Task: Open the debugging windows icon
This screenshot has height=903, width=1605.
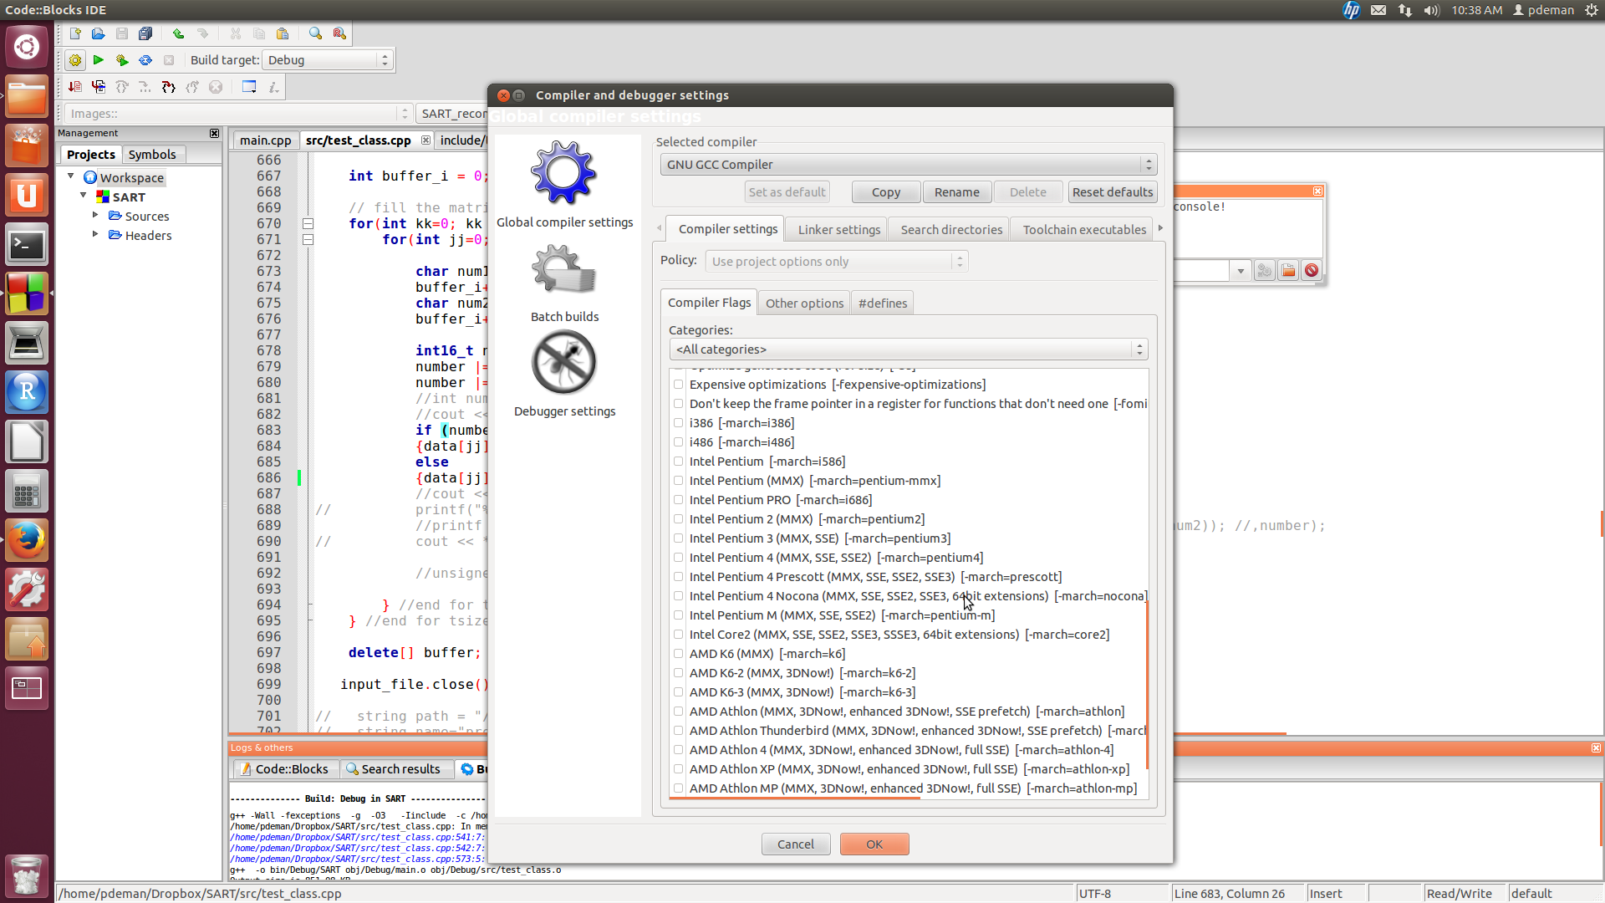Action: tap(249, 87)
